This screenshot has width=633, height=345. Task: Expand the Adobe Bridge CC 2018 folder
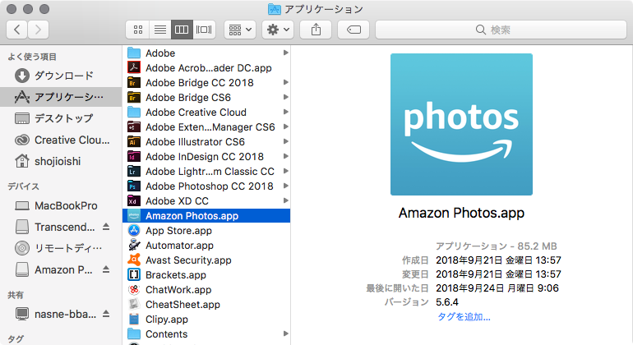pyautogui.click(x=285, y=82)
